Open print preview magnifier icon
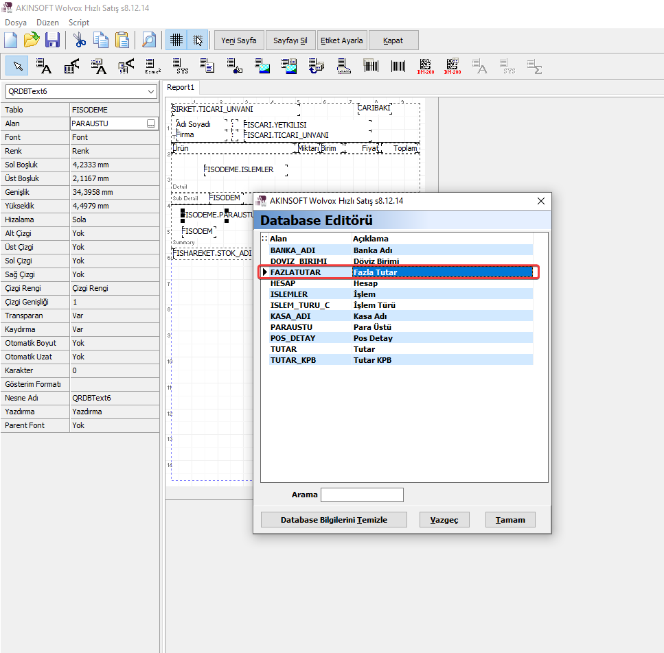The image size is (664, 653). click(148, 40)
